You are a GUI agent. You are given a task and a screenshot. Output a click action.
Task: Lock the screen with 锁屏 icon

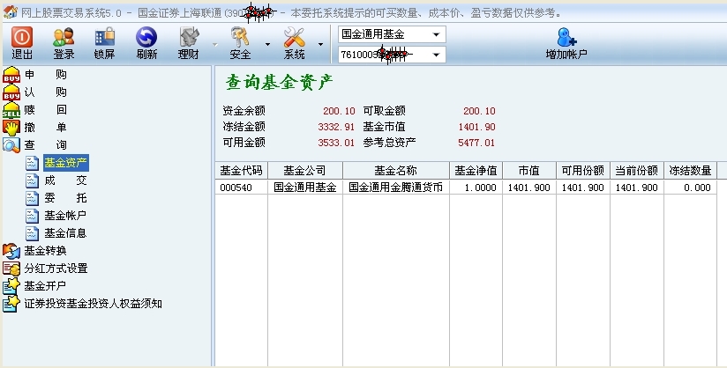[104, 37]
